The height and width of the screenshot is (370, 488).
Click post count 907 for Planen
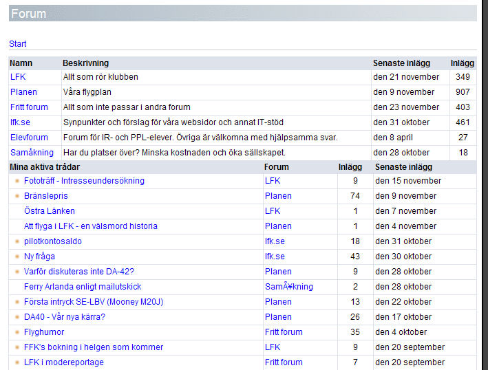point(463,92)
